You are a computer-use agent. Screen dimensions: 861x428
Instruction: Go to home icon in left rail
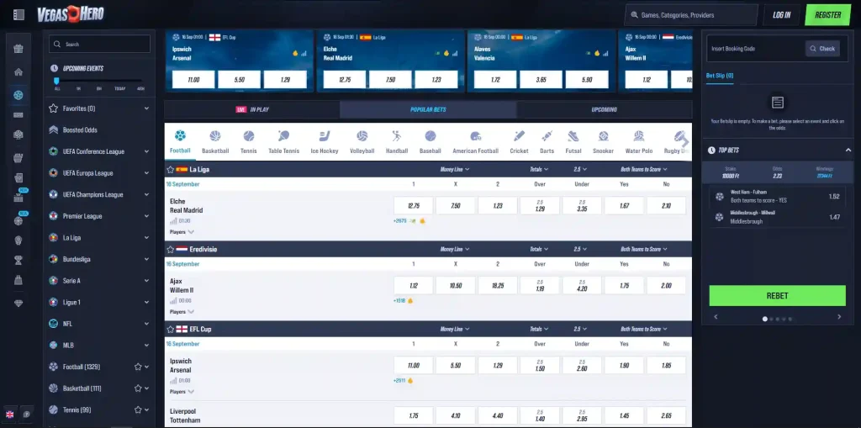point(18,72)
